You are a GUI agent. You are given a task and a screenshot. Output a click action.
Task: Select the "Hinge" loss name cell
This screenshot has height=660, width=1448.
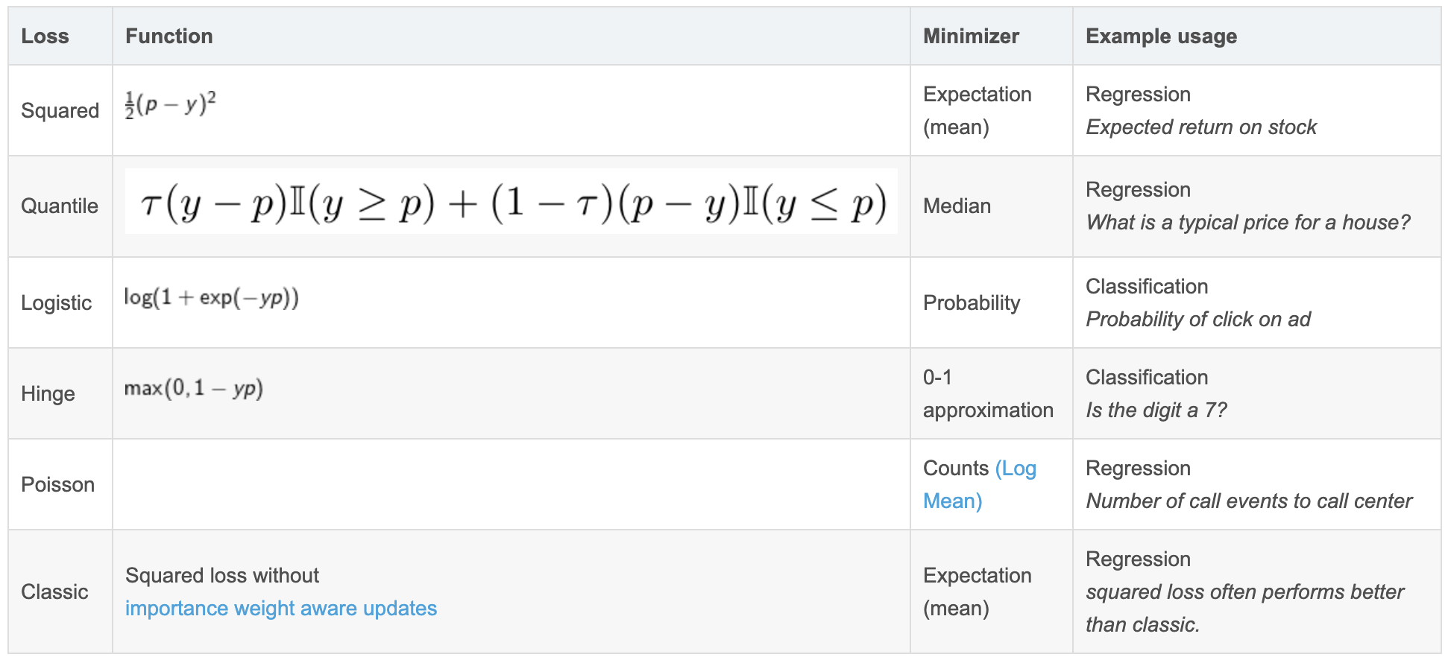coord(48,394)
